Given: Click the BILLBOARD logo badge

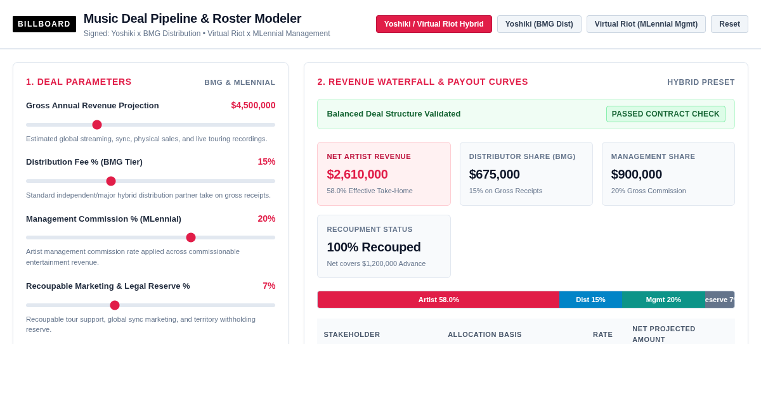Looking at the screenshot, I should [x=44, y=24].
